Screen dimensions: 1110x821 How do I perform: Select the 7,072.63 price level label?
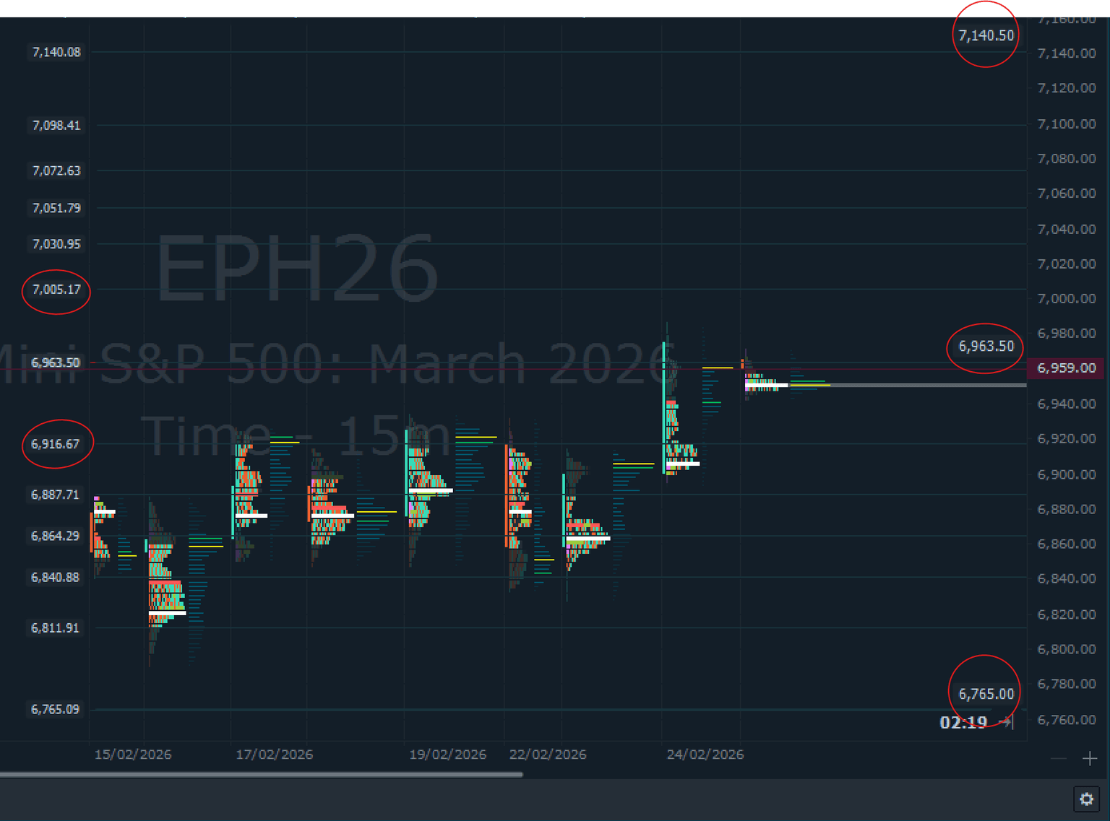tap(56, 171)
